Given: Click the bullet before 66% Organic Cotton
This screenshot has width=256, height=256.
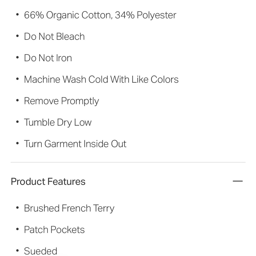Looking at the screenshot, I should (17, 15).
